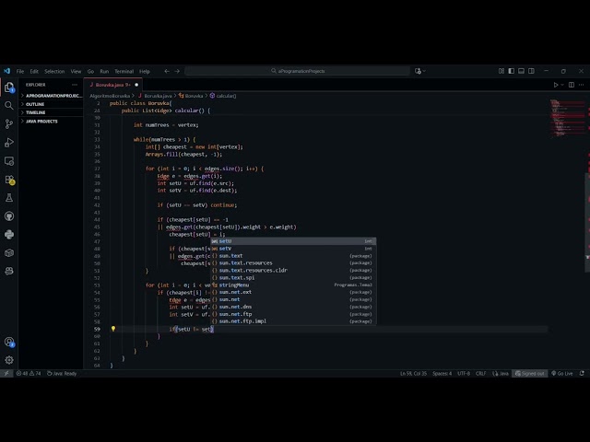Click the UTF-8 encoding indicator
The width and height of the screenshot is (590, 442).
[464, 374]
